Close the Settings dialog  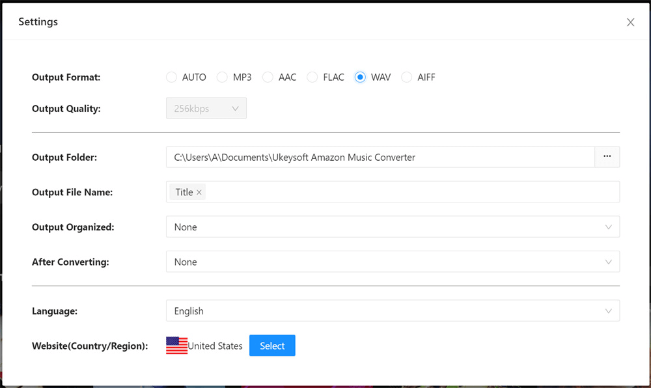(x=630, y=21)
